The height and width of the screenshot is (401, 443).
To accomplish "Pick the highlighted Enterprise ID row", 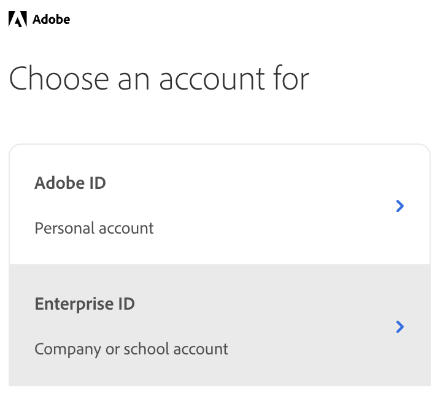I will [220, 326].
